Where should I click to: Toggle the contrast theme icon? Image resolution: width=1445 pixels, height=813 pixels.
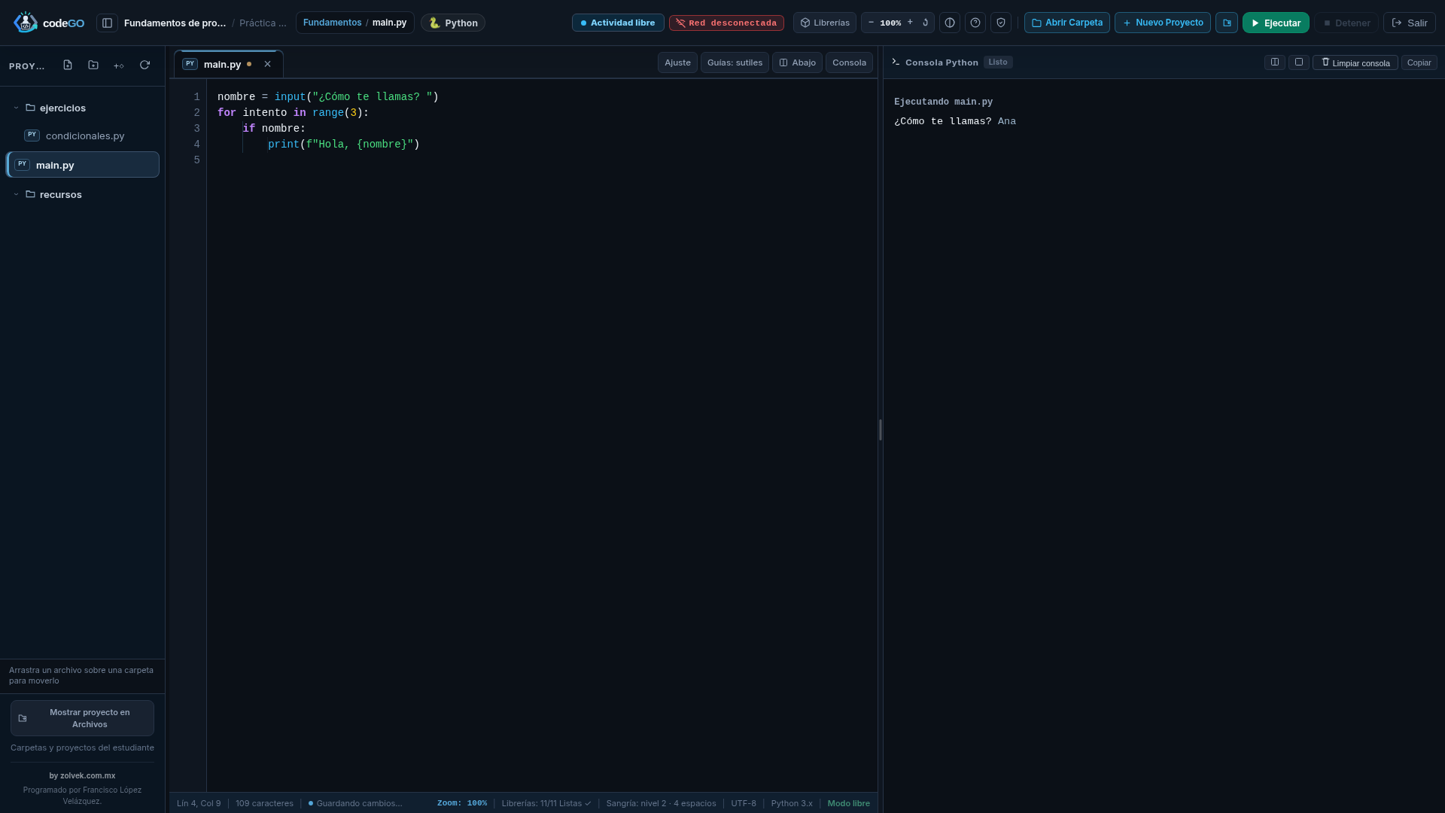[950, 23]
